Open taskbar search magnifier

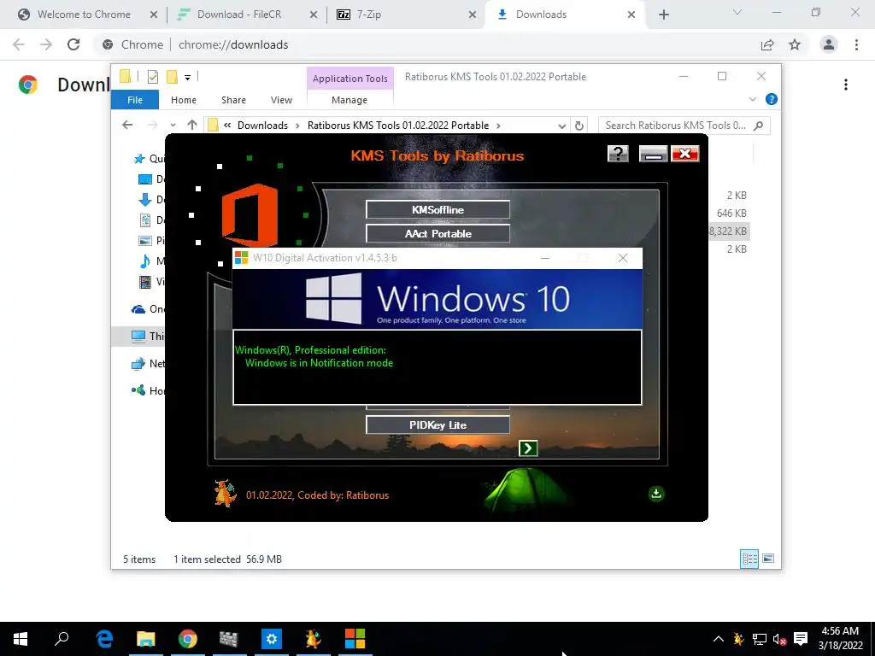coord(62,639)
